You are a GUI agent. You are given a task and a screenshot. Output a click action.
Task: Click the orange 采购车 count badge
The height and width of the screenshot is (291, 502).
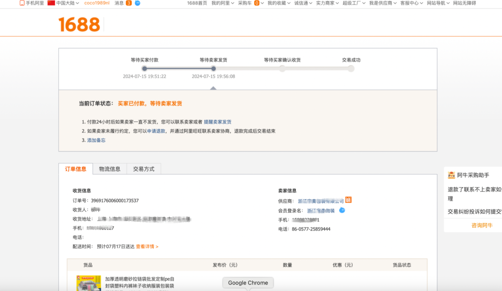(257, 3)
